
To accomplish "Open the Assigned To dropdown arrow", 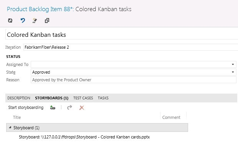I will [x=233, y=64].
